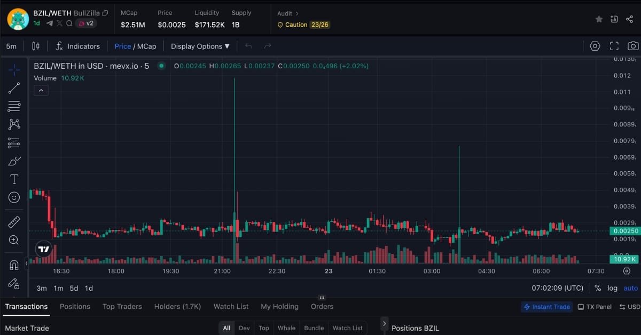Viewport: 641px width, 335px height.
Task: Open candlestick chart style selector
Action: 36,46
